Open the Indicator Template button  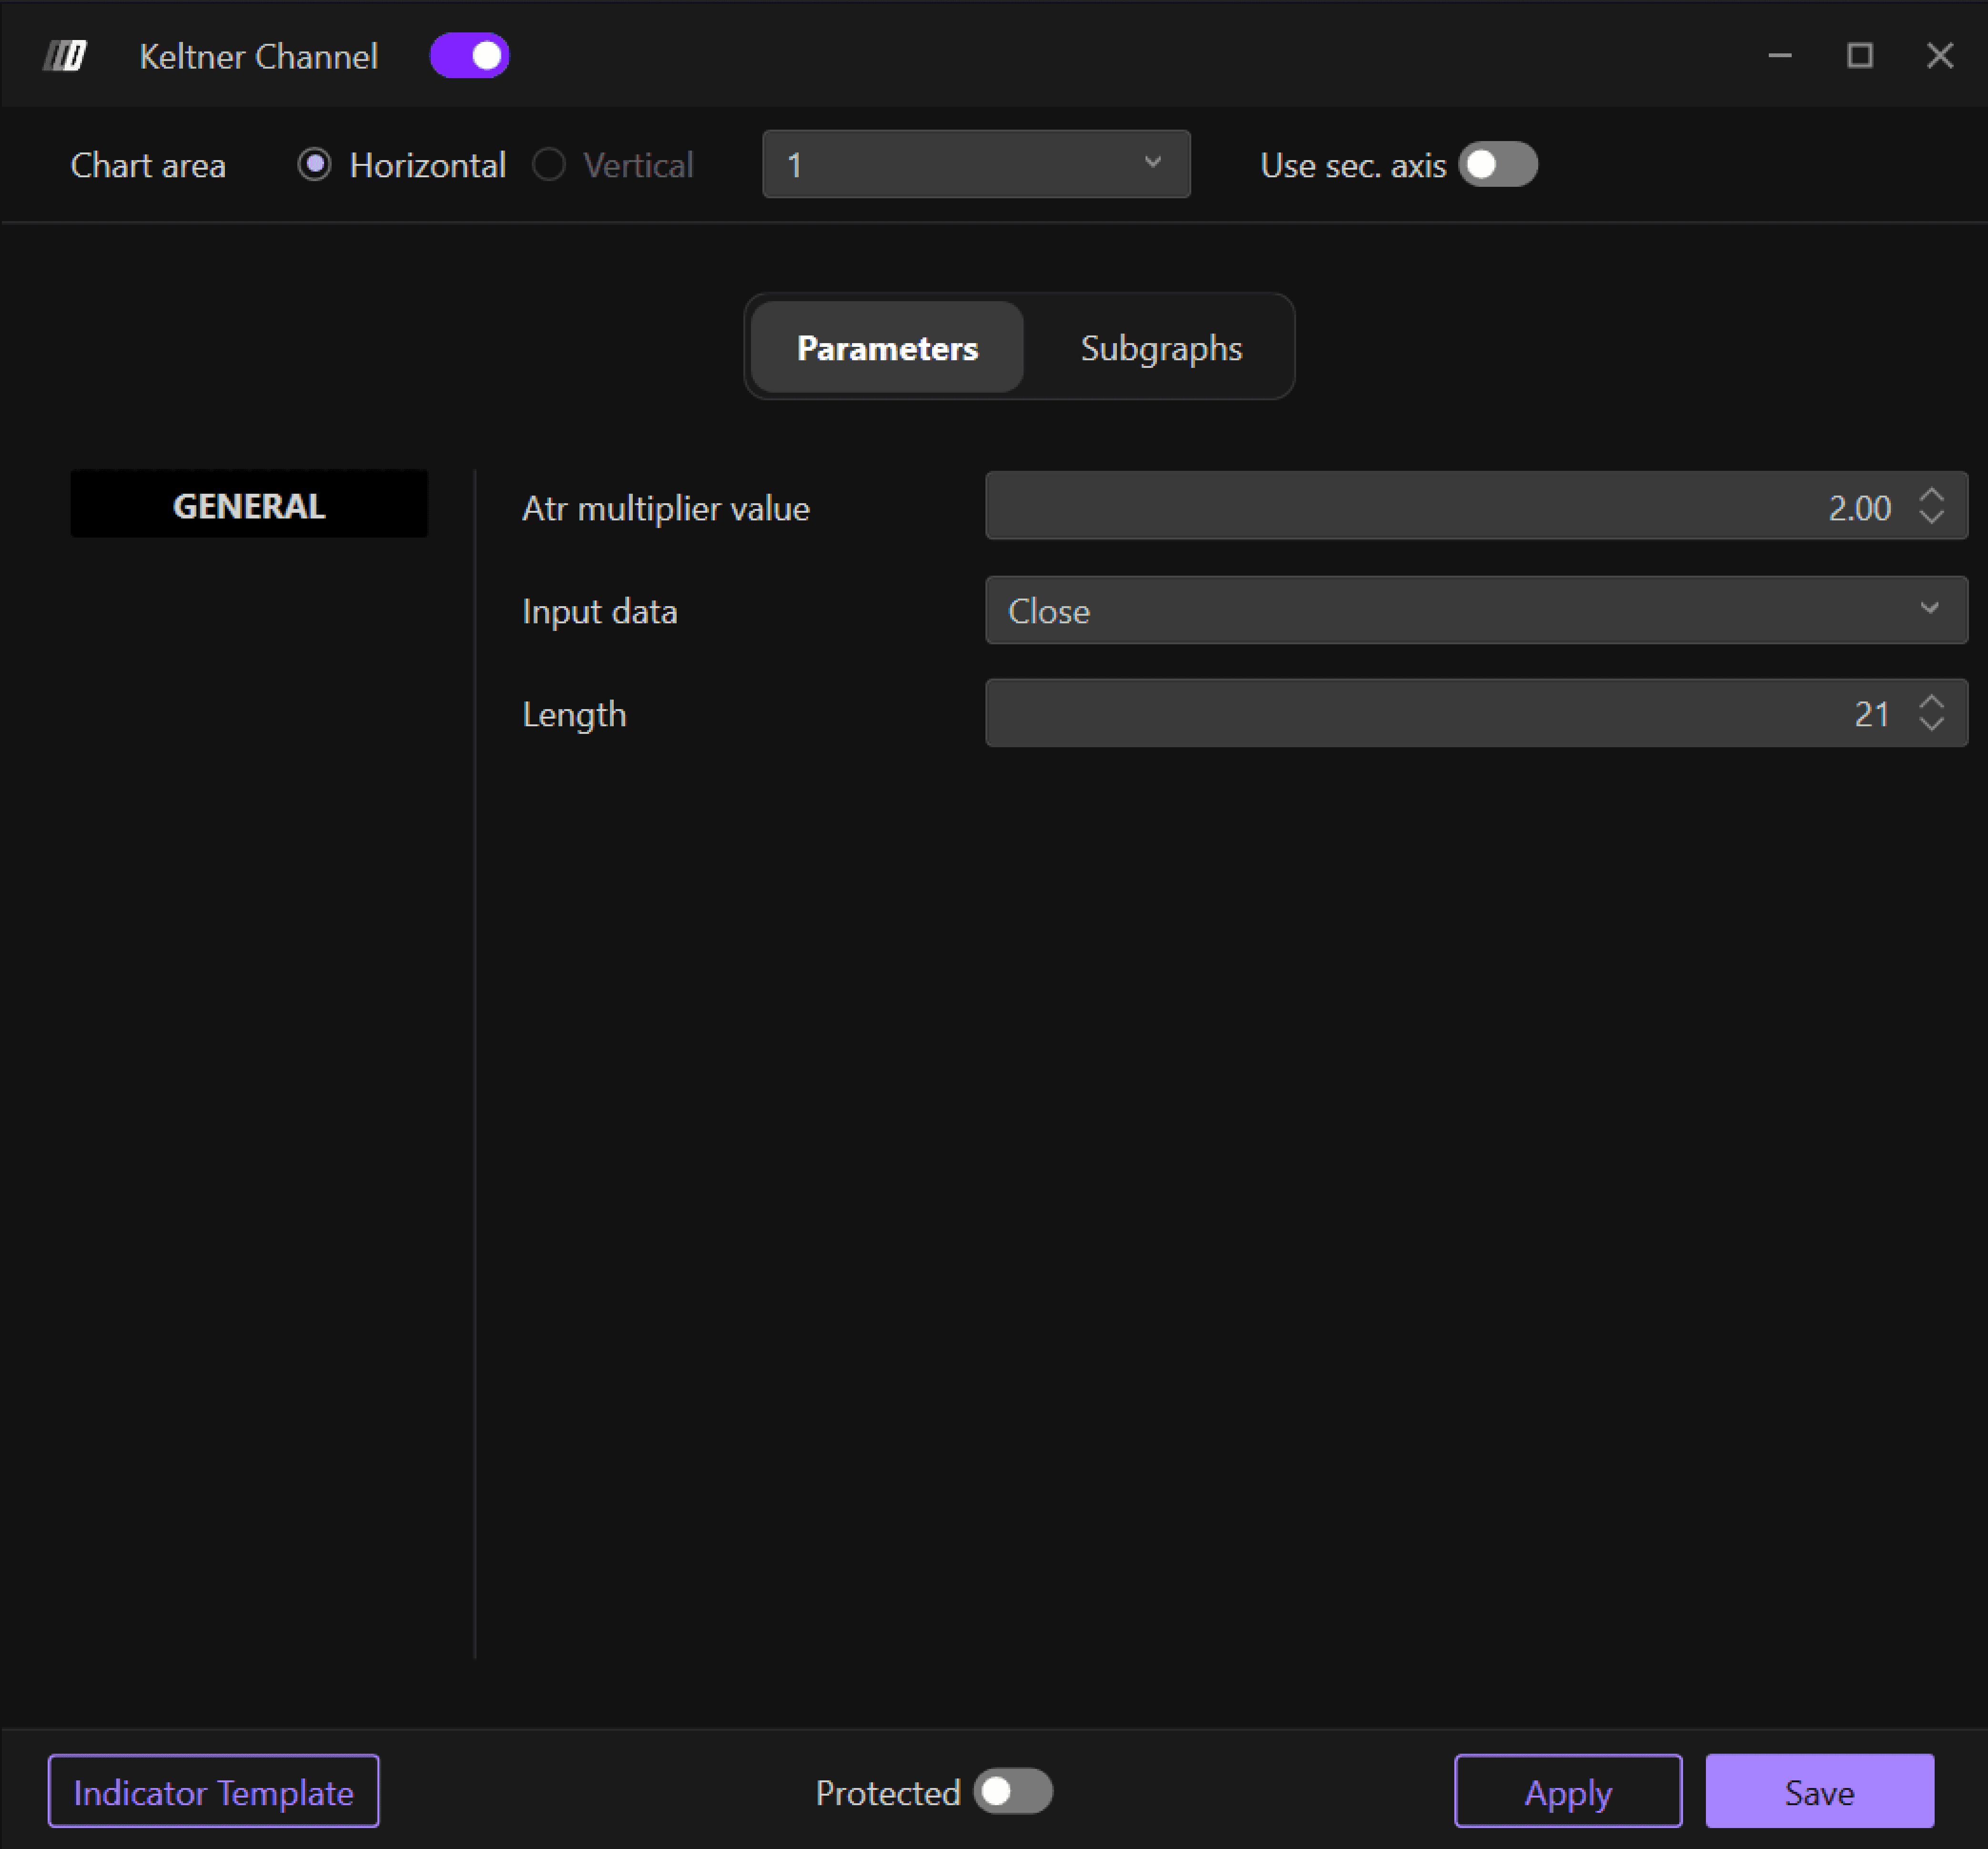tap(213, 1791)
